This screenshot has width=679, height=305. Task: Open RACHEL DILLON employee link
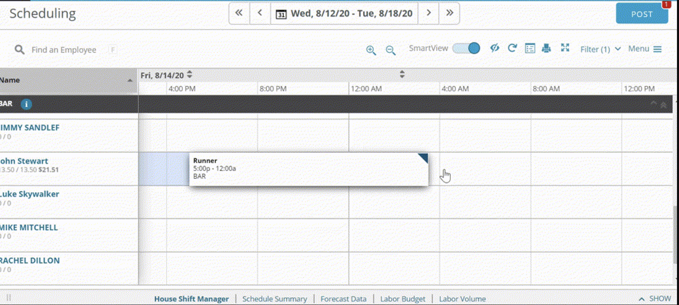[x=30, y=261]
